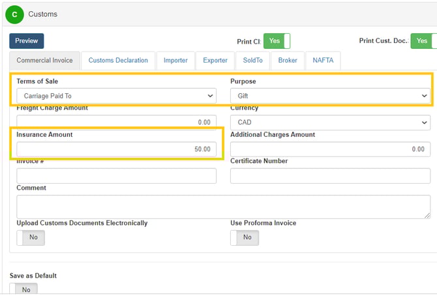This screenshot has height=296, width=437.
Task: Select the Importer tab
Action: (175, 61)
